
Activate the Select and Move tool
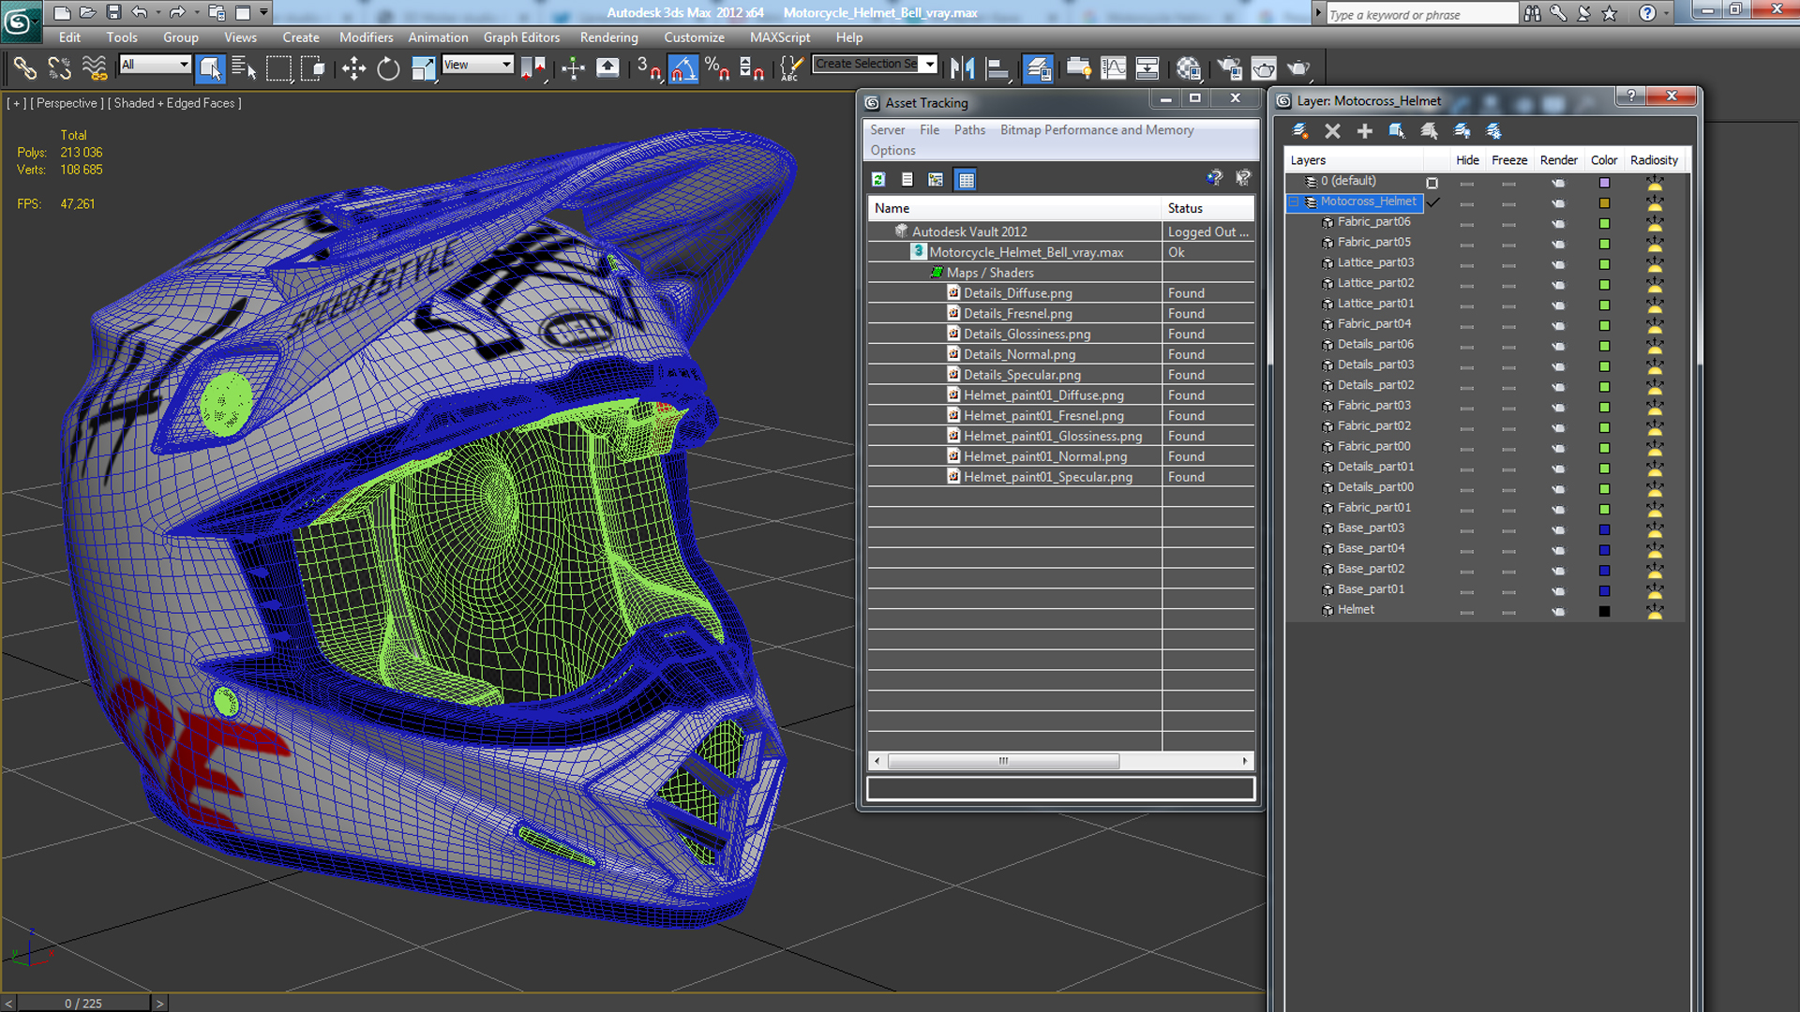click(x=353, y=67)
